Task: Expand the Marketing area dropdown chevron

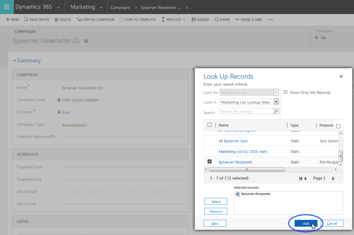Action: click(101, 8)
